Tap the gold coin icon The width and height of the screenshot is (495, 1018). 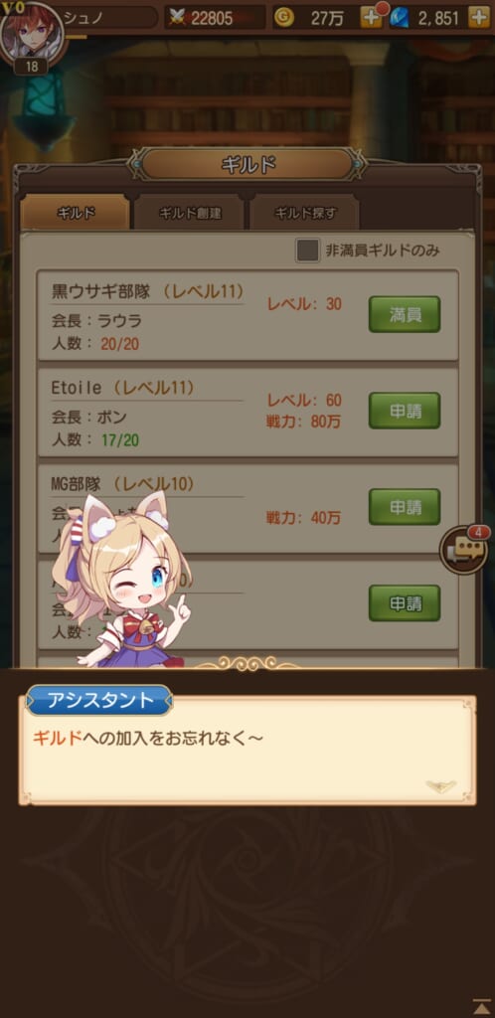click(283, 18)
